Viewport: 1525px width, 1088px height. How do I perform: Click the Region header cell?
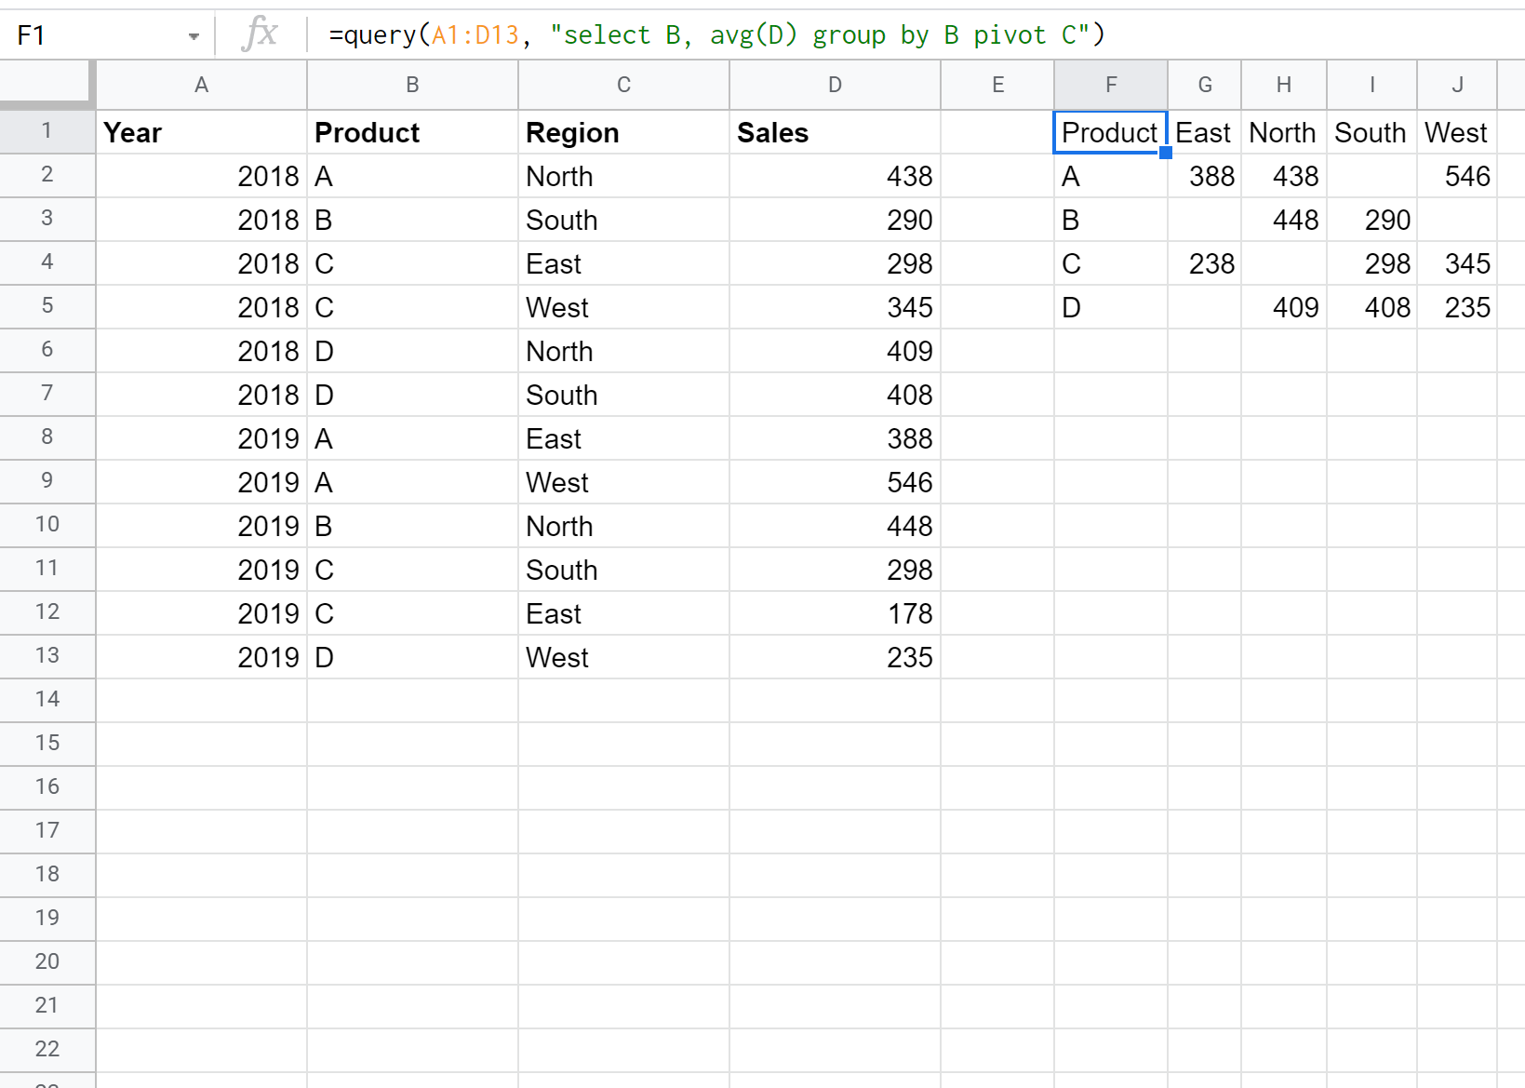pos(623,132)
